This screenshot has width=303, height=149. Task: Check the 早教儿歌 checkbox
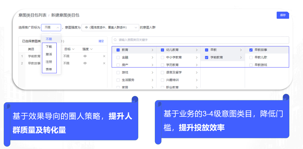251,57
